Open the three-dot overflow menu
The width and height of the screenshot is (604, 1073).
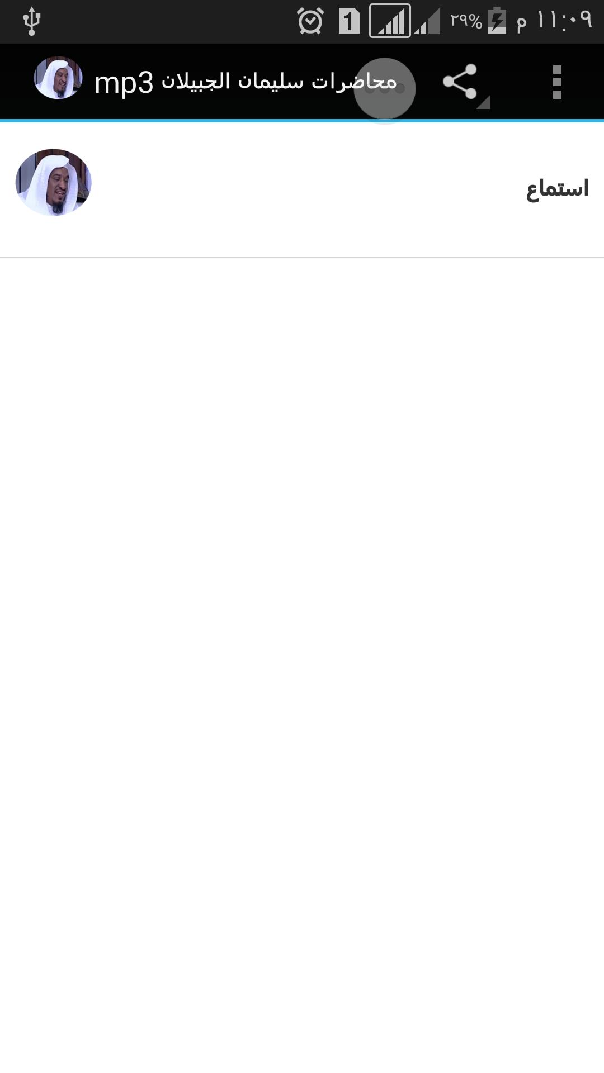click(x=556, y=82)
